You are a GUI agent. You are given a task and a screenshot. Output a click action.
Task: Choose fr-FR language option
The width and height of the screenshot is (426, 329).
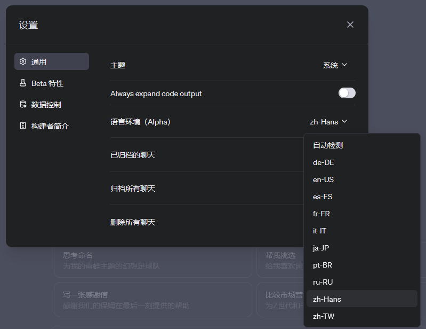tap(322, 214)
